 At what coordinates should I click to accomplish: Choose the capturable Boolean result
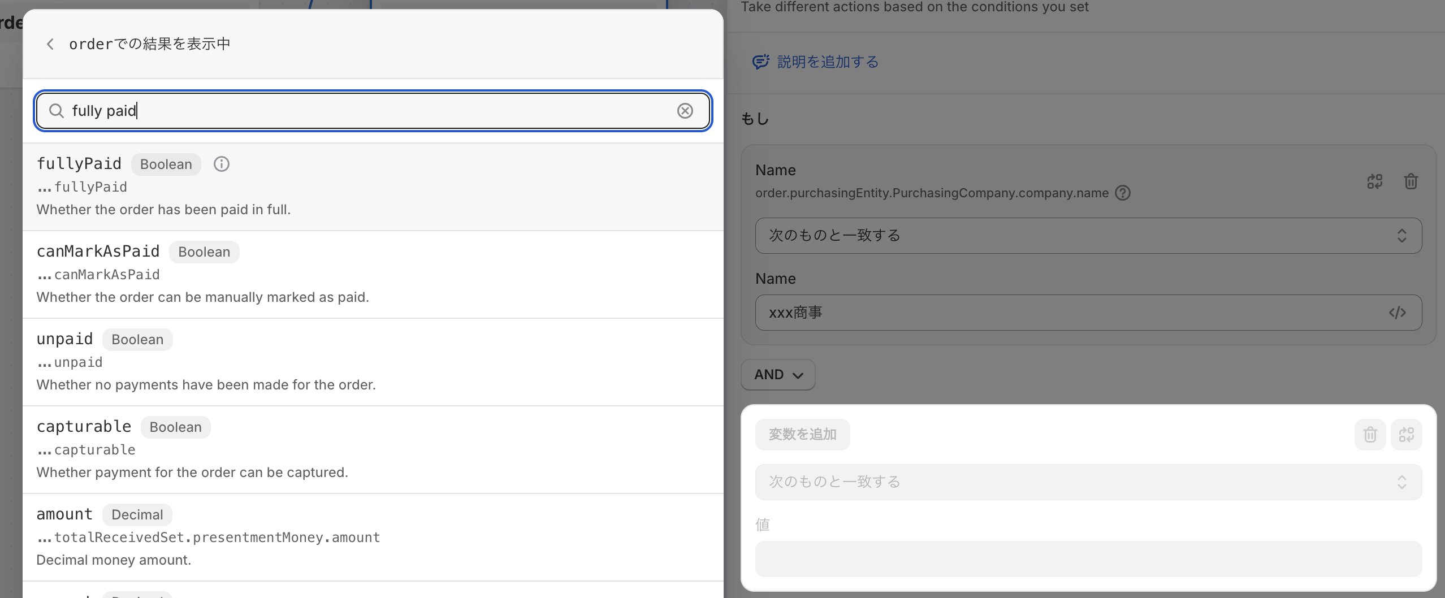[x=373, y=450]
